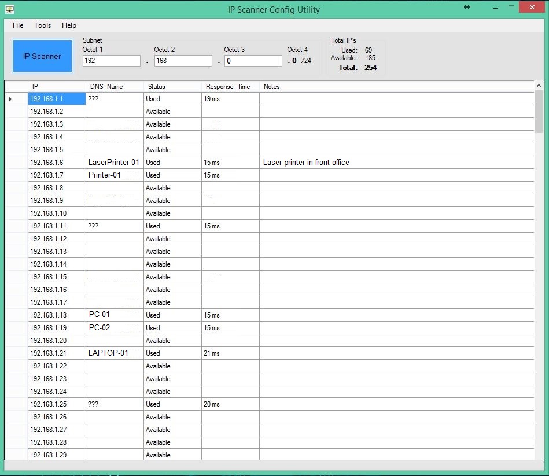Select the 192.168.1.21 IP cell
The image size is (549, 476).
[x=57, y=353]
